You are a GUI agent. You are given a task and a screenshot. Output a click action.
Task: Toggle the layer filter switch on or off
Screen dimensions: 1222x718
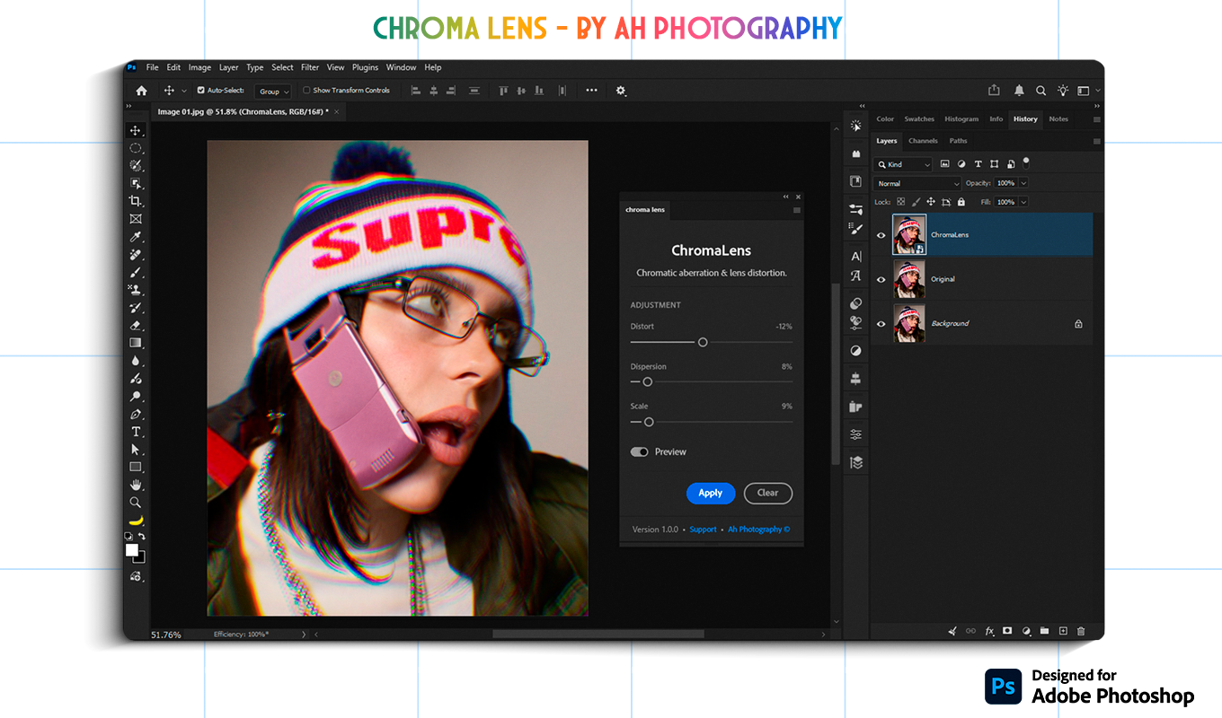click(1026, 163)
